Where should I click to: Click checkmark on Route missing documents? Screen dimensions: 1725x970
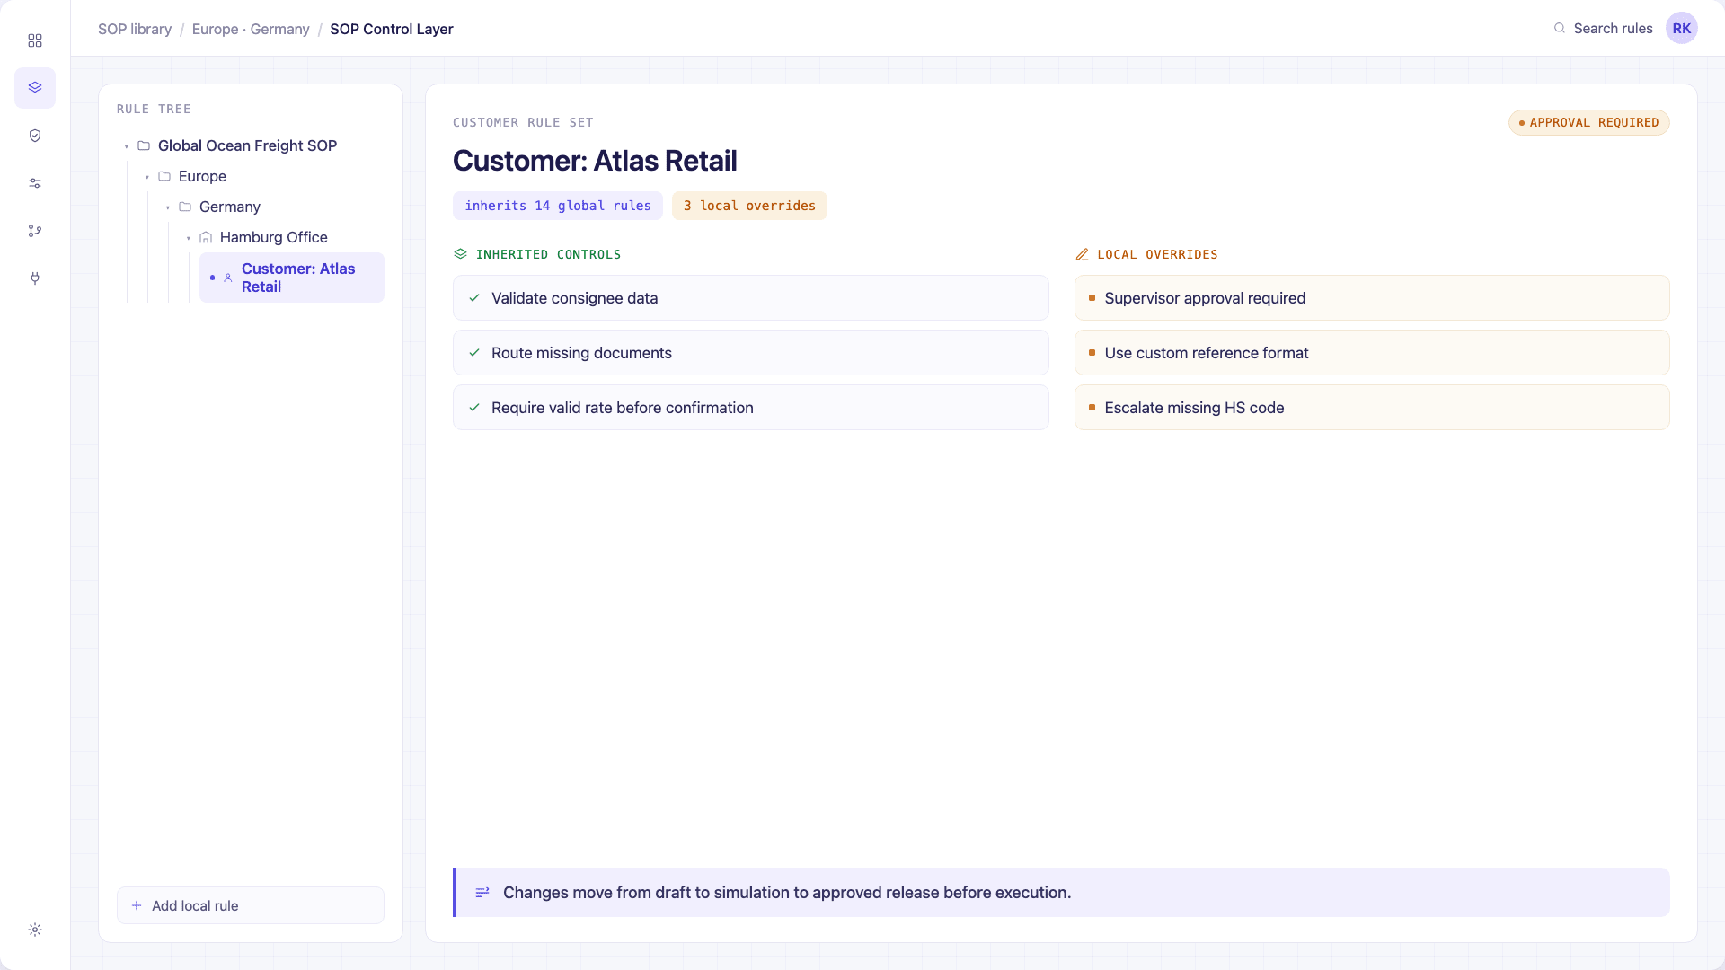coord(474,353)
